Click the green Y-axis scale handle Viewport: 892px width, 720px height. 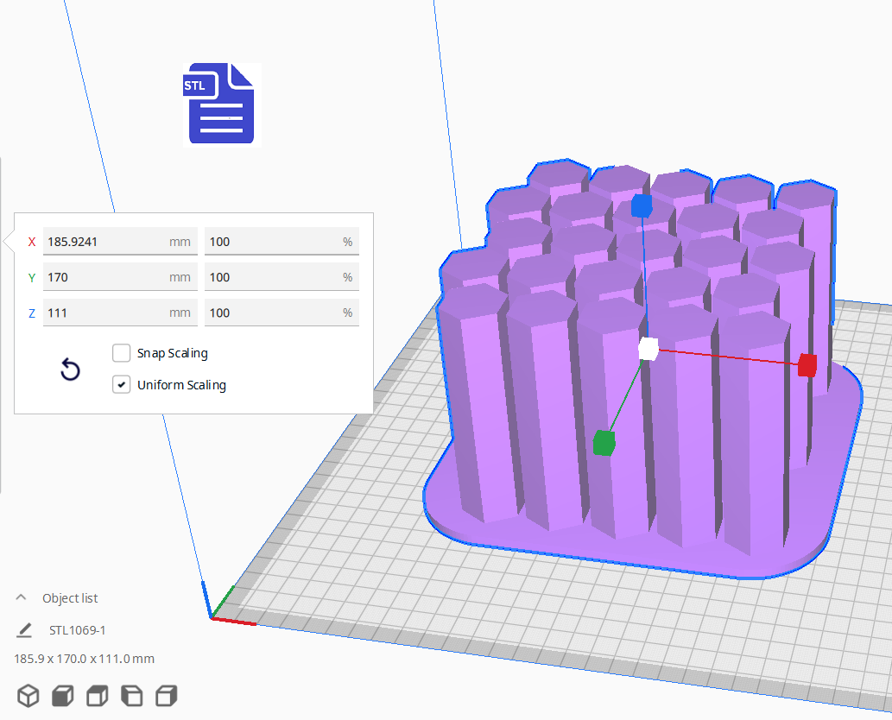click(604, 443)
